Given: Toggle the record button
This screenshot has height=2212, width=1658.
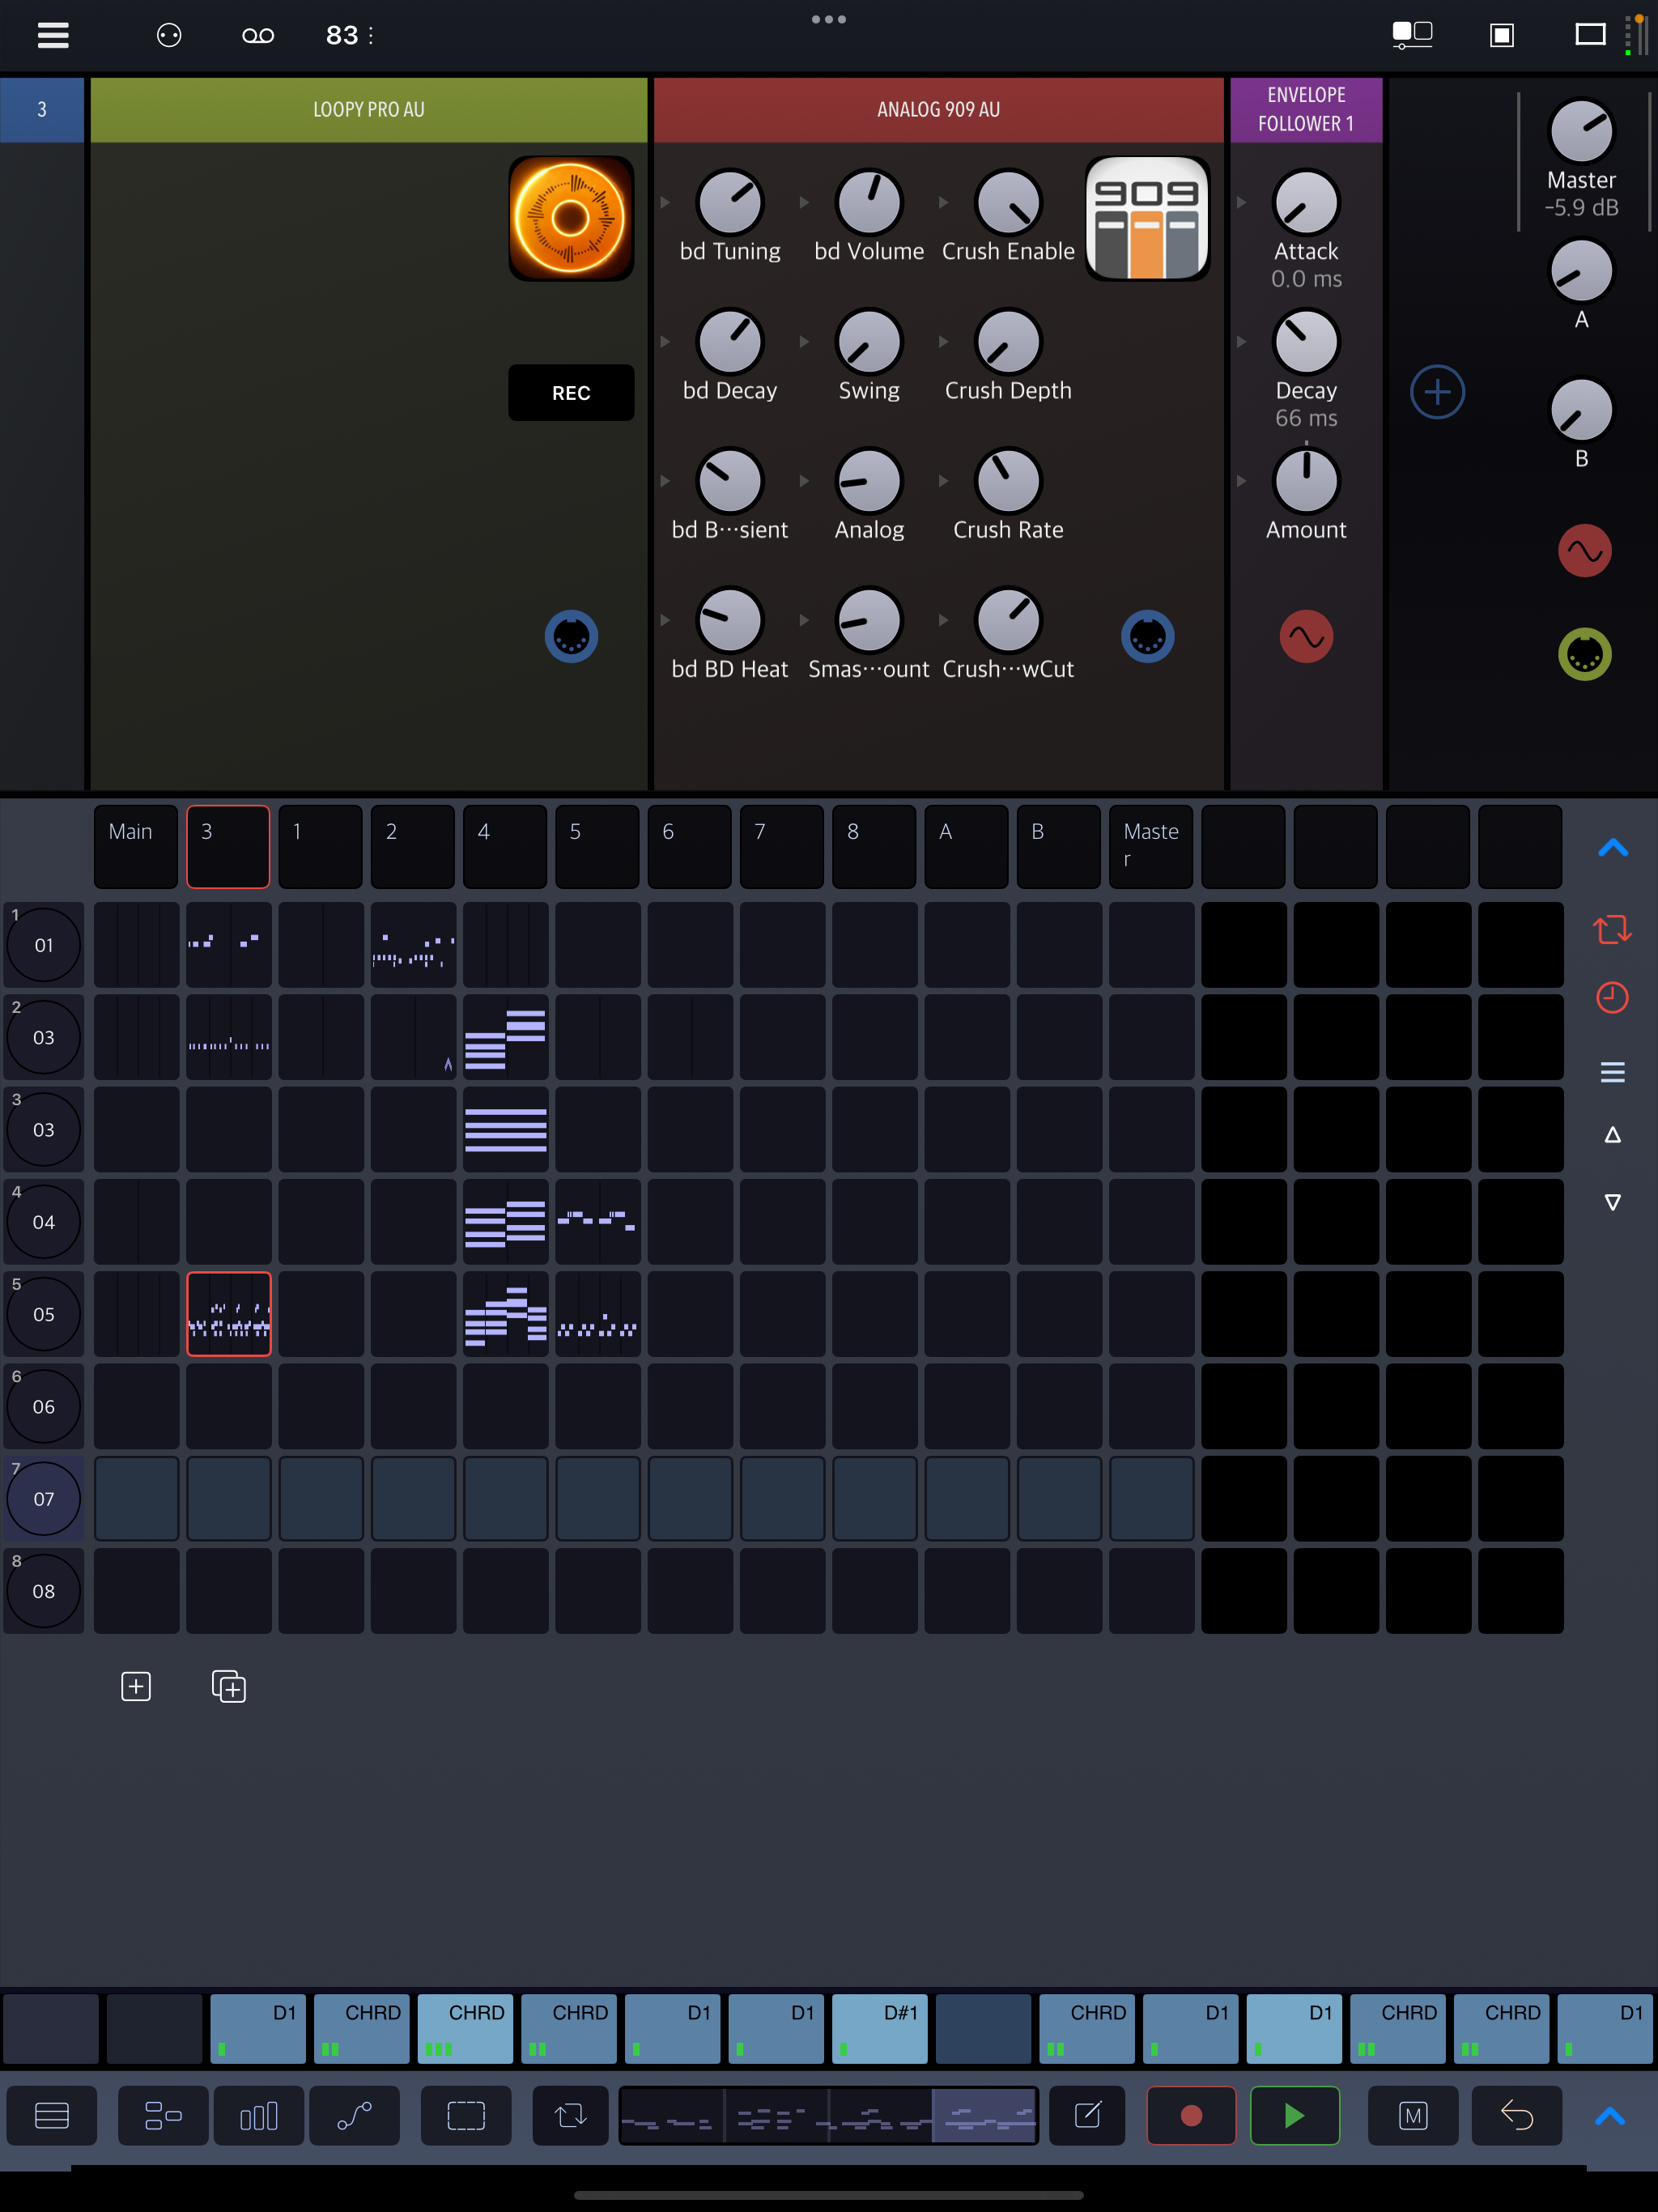Looking at the screenshot, I should coord(1191,2116).
